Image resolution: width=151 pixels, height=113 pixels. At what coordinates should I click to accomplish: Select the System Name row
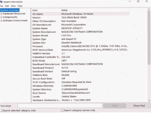tap(81, 28)
